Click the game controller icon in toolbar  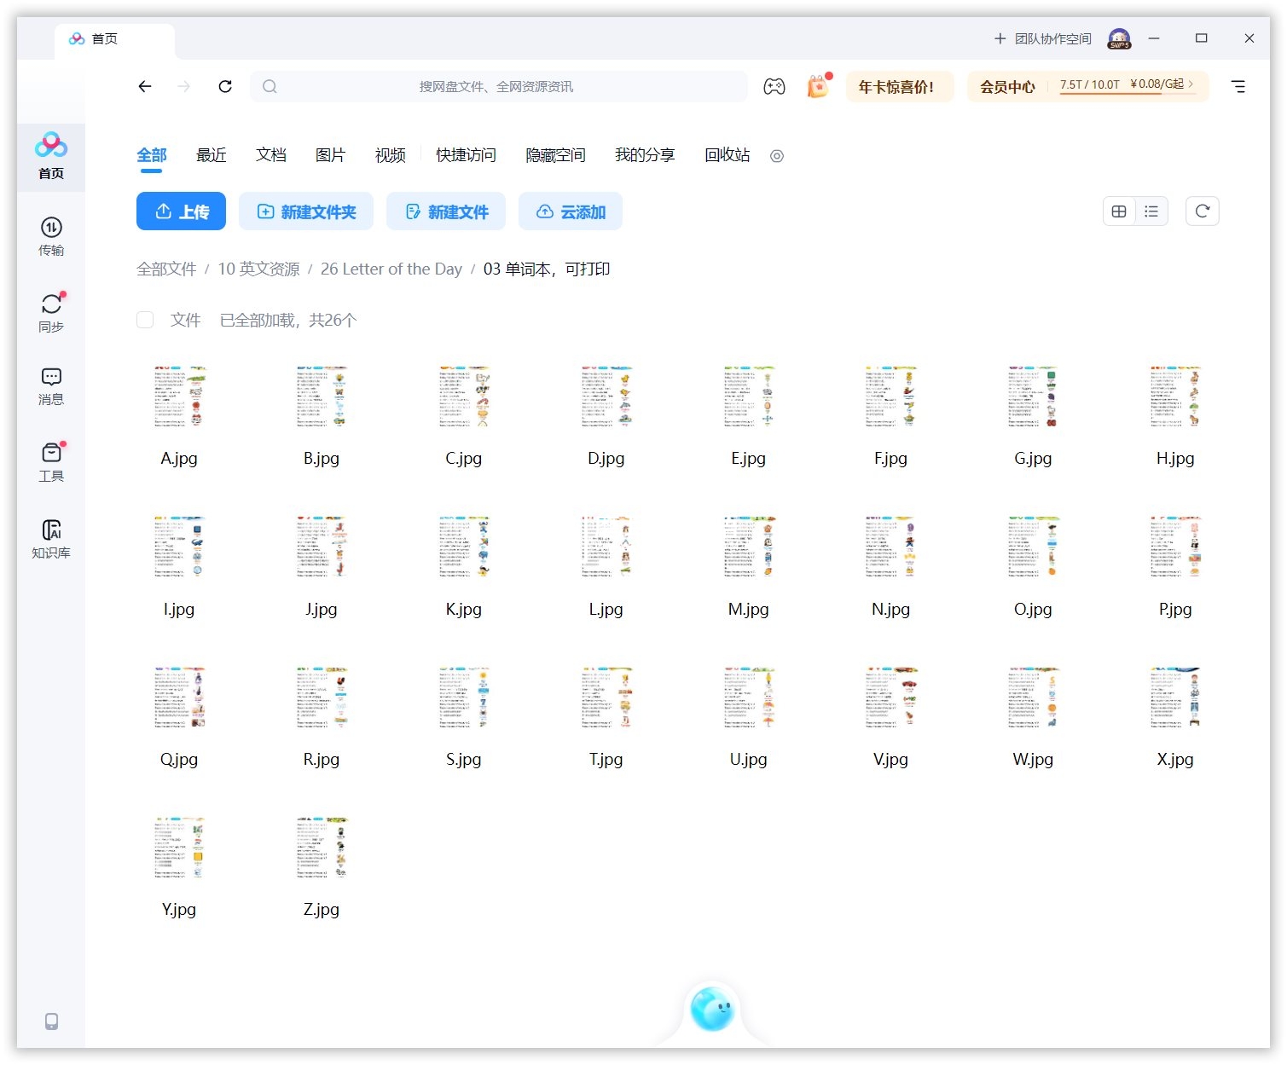click(774, 86)
